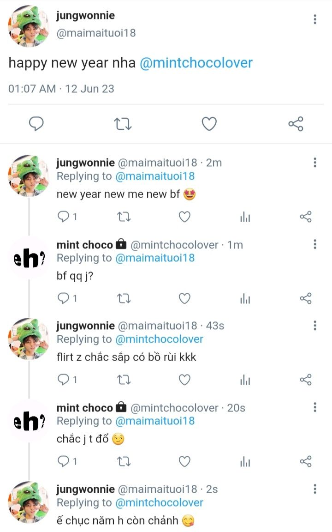
Task: View analytics for "new year new me" reply
Action: 245,217
